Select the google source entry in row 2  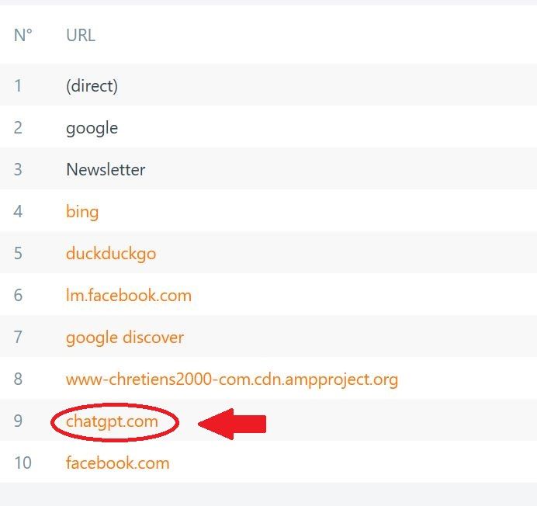pyautogui.click(x=92, y=129)
